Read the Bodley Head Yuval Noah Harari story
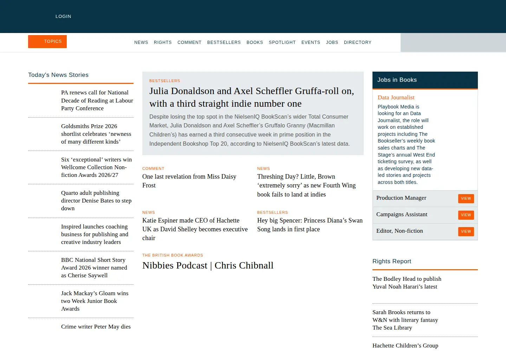The height and width of the screenshot is (351, 506). pos(407,283)
